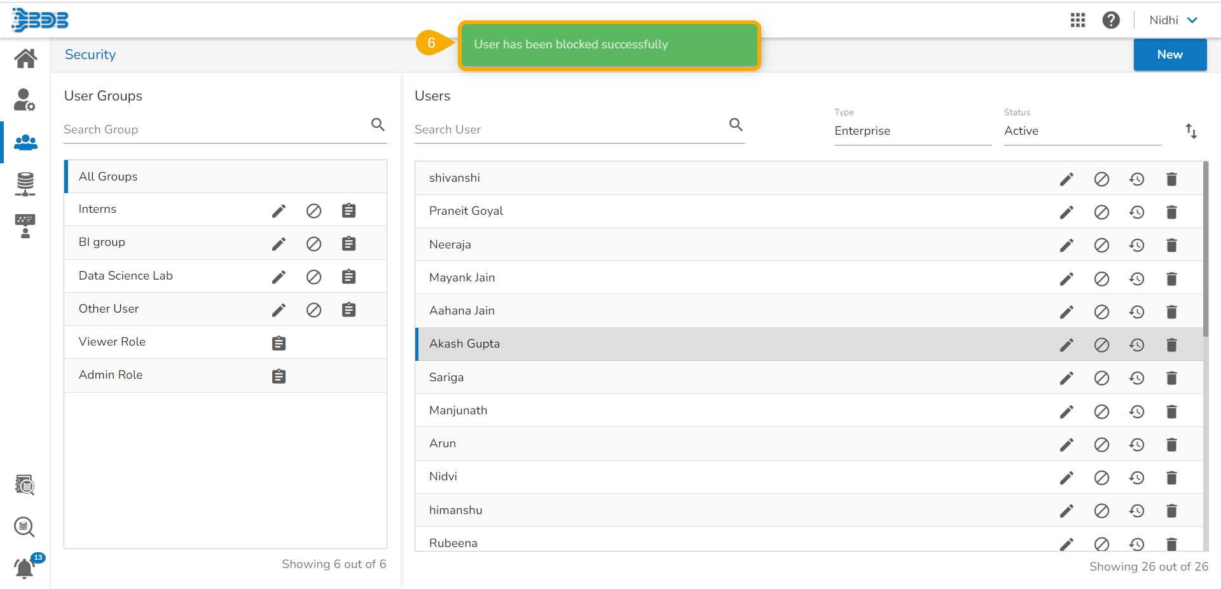Block user Praneit Goyal

pos(1101,212)
